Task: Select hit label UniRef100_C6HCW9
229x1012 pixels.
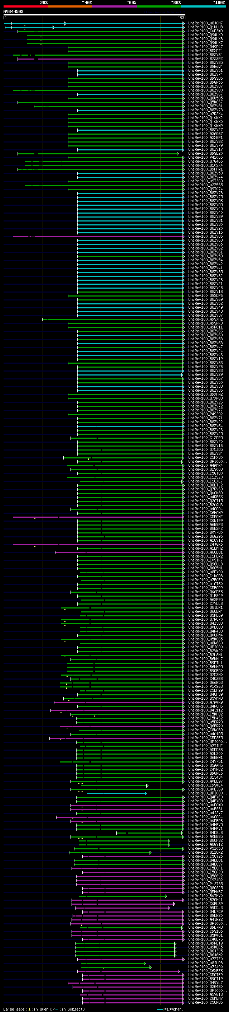Action: [205, 513]
